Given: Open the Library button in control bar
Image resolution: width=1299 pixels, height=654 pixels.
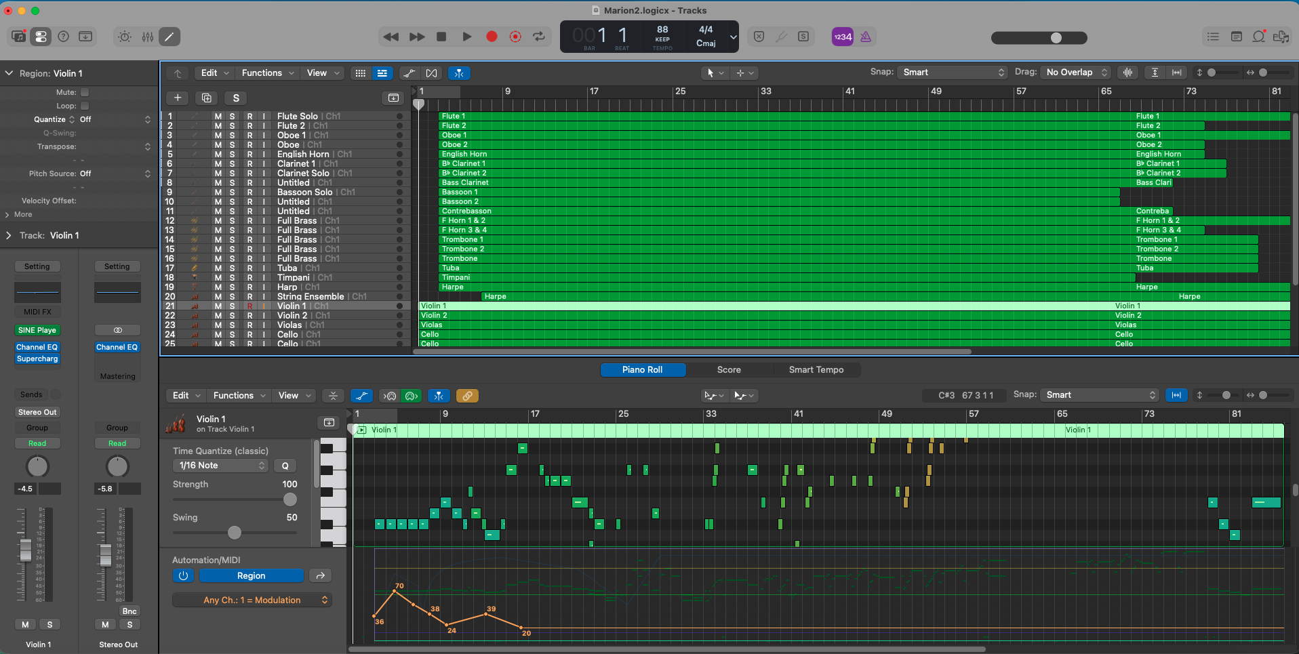Looking at the screenshot, I should click(19, 37).
